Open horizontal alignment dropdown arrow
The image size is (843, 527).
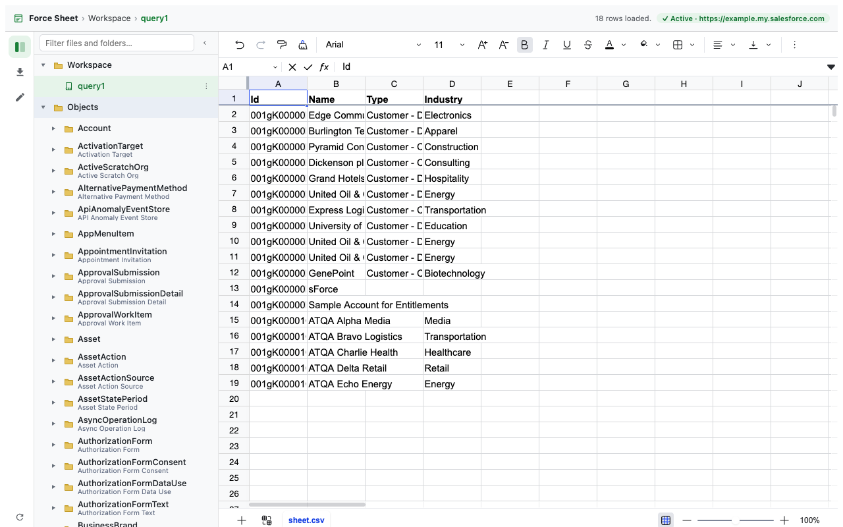733,45
